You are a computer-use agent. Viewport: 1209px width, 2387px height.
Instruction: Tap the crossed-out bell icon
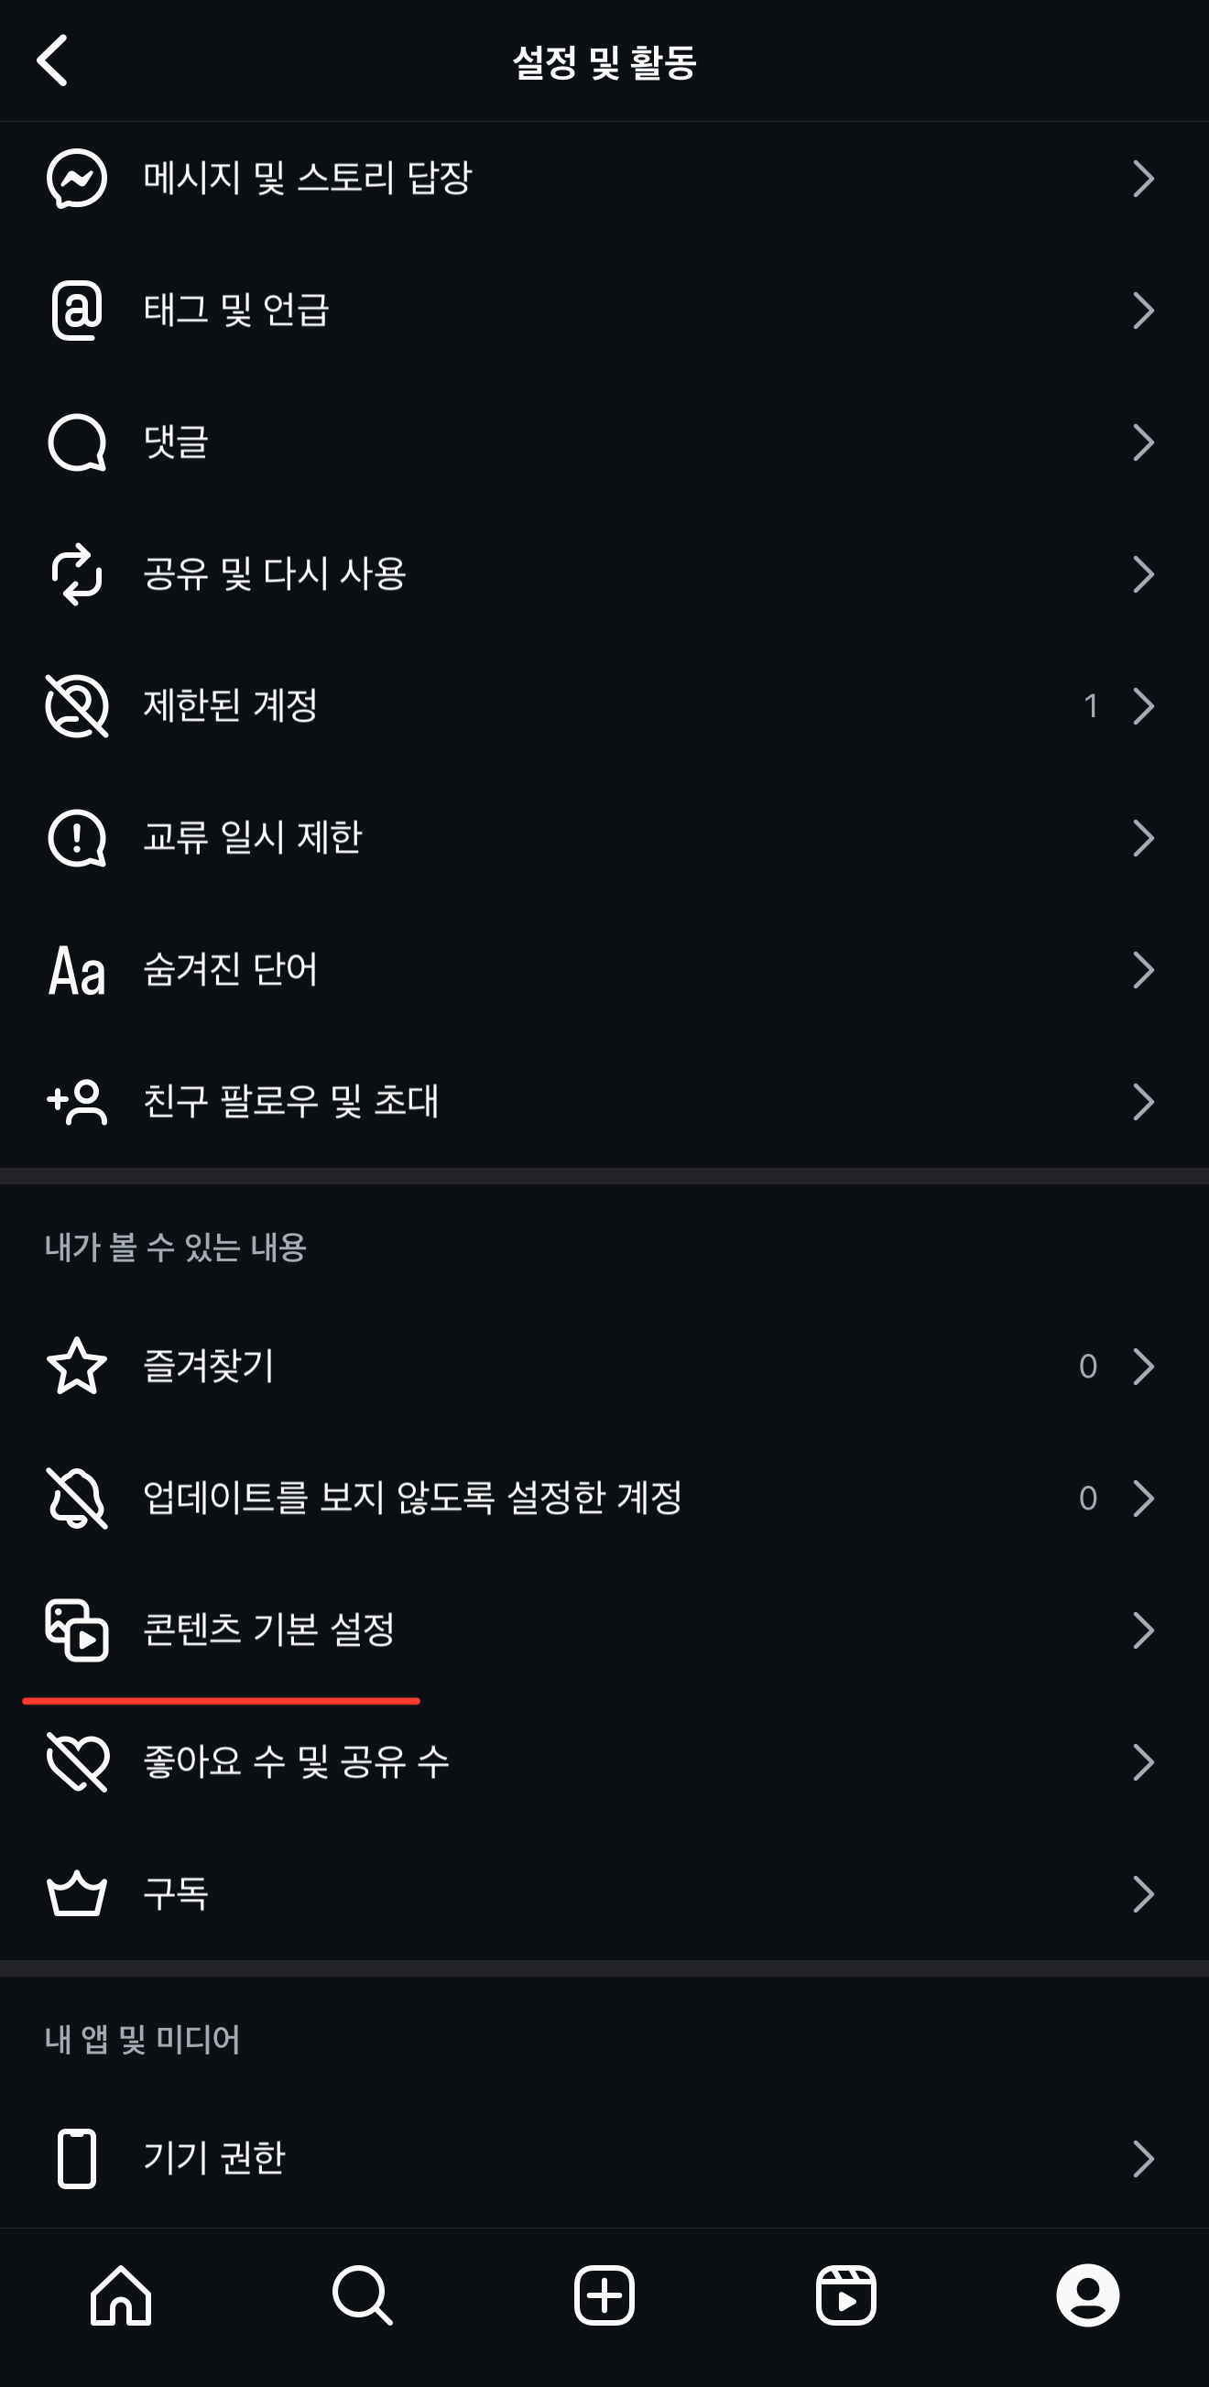[77, 1499]
